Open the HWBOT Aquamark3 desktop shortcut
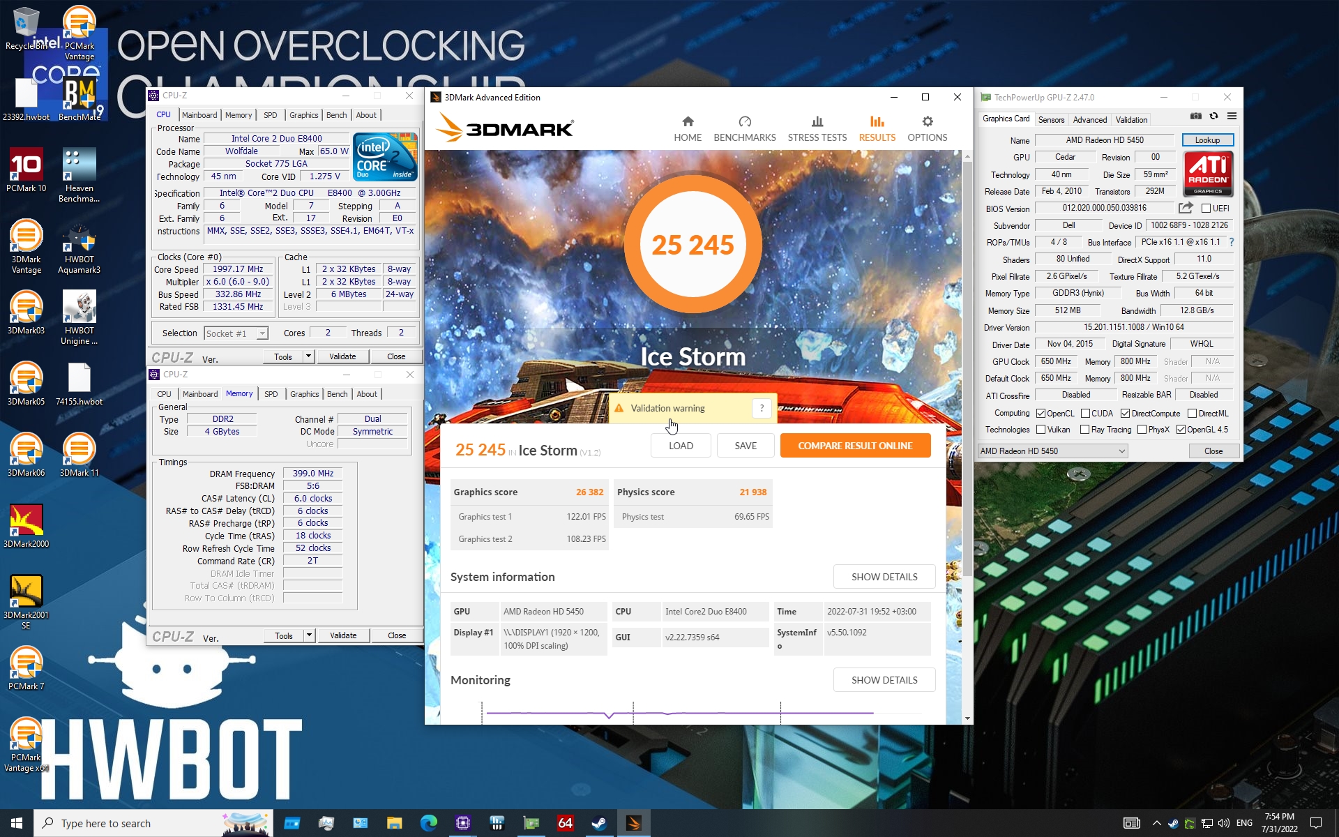 tap(79, 248)
